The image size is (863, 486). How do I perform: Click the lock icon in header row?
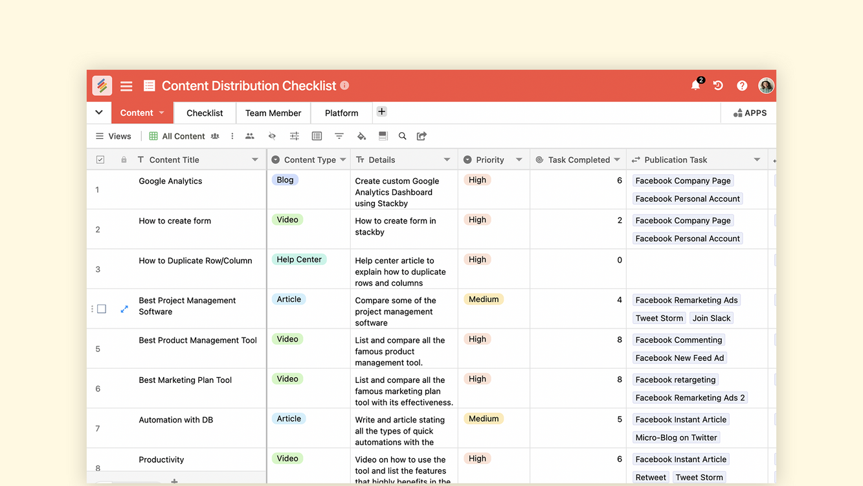point(124,159)
